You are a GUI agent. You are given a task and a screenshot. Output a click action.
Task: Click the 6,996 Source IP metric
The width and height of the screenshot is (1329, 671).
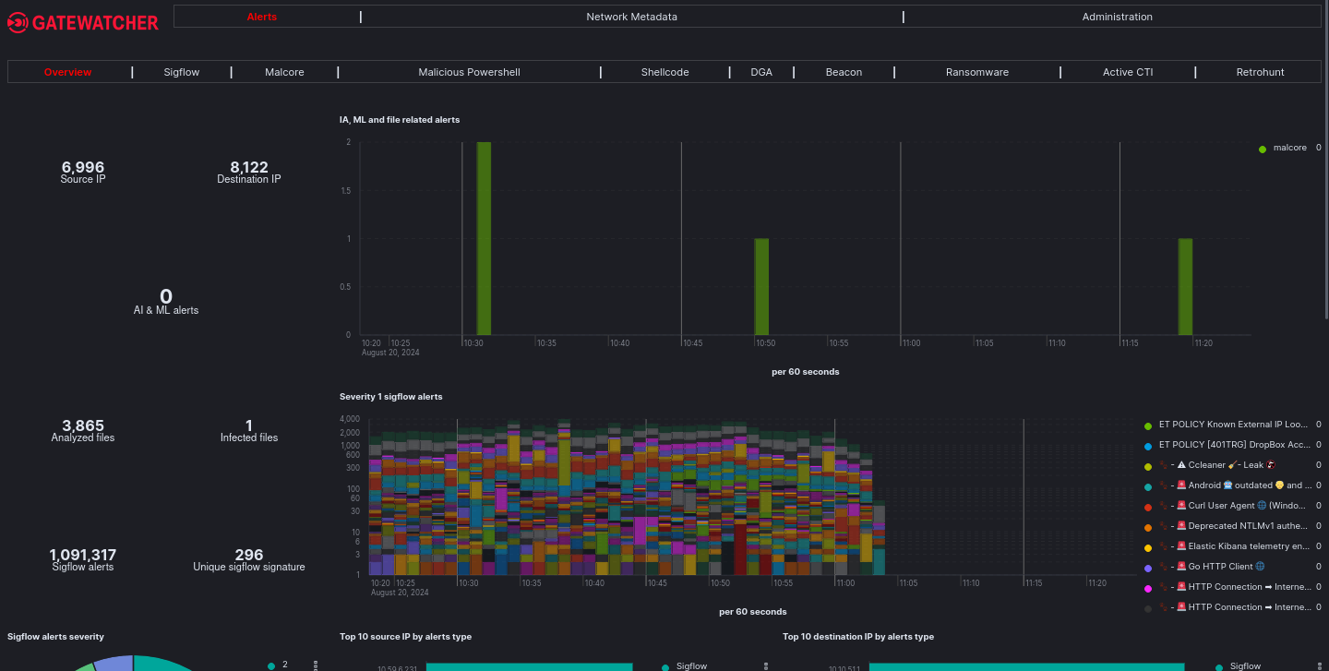(83, 172)
